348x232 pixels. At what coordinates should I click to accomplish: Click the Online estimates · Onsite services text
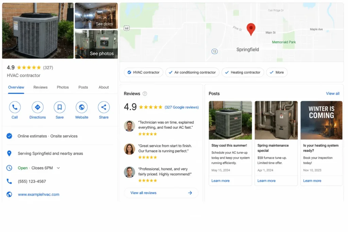[48, 136]
